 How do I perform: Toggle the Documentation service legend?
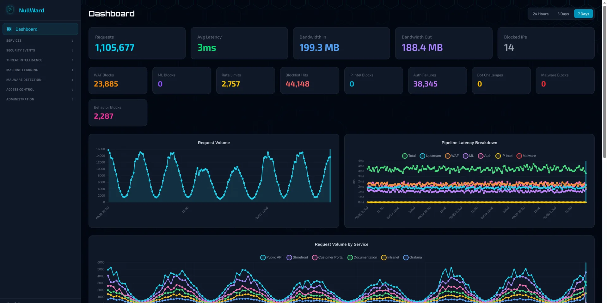point(362,258)
